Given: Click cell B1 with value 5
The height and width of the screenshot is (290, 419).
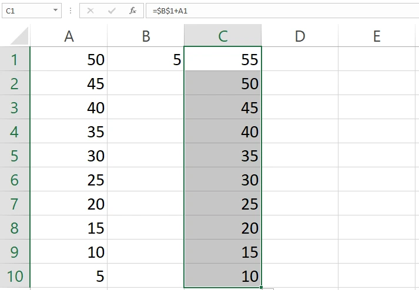Looking at the screenshot, I should click(x=146, y=59).
